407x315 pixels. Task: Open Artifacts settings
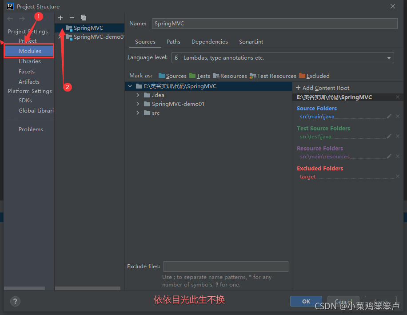point(29,81)
